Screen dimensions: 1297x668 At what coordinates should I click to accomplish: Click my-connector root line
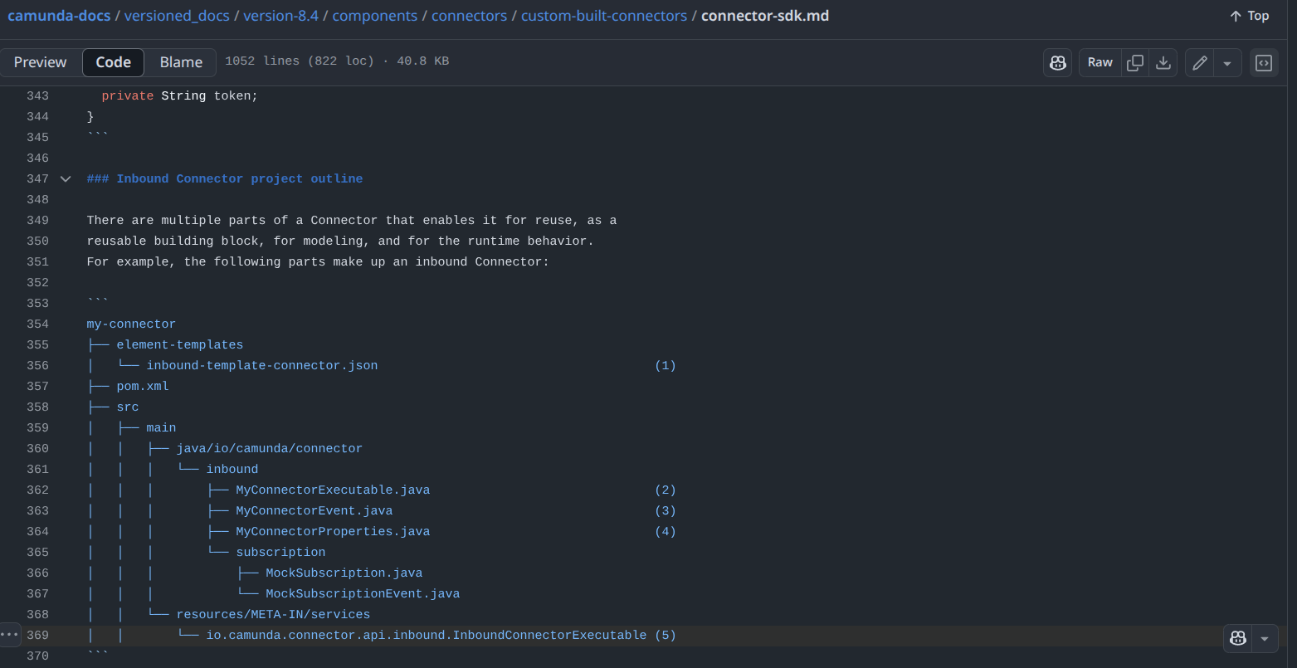coord(131,324)
